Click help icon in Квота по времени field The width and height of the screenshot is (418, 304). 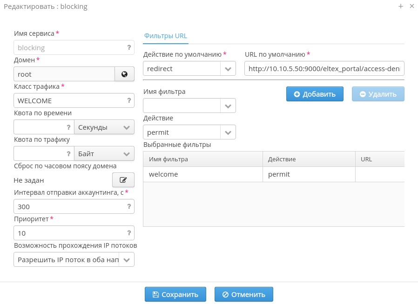tap(68, 127)
